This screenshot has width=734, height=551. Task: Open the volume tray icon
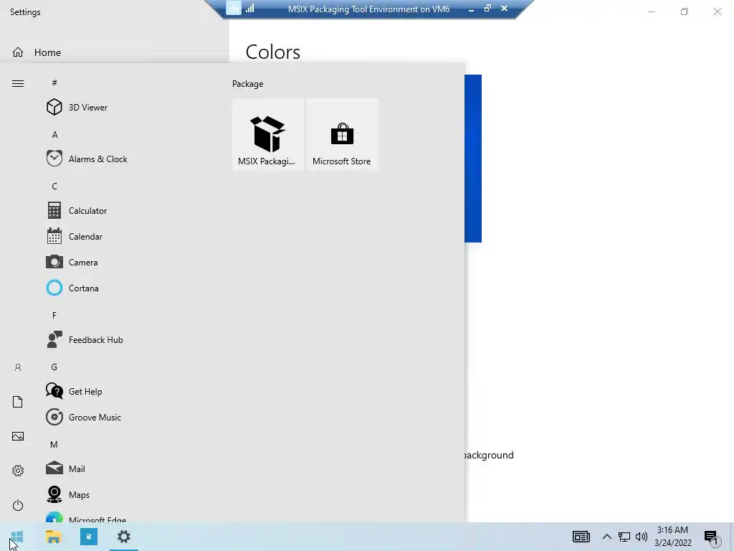[642, 537]
